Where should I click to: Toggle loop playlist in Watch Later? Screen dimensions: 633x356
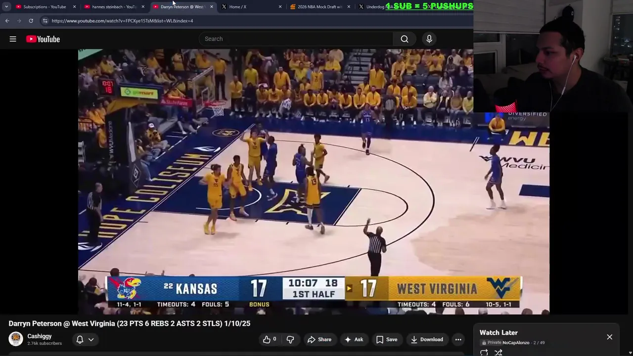click(484, 353)
